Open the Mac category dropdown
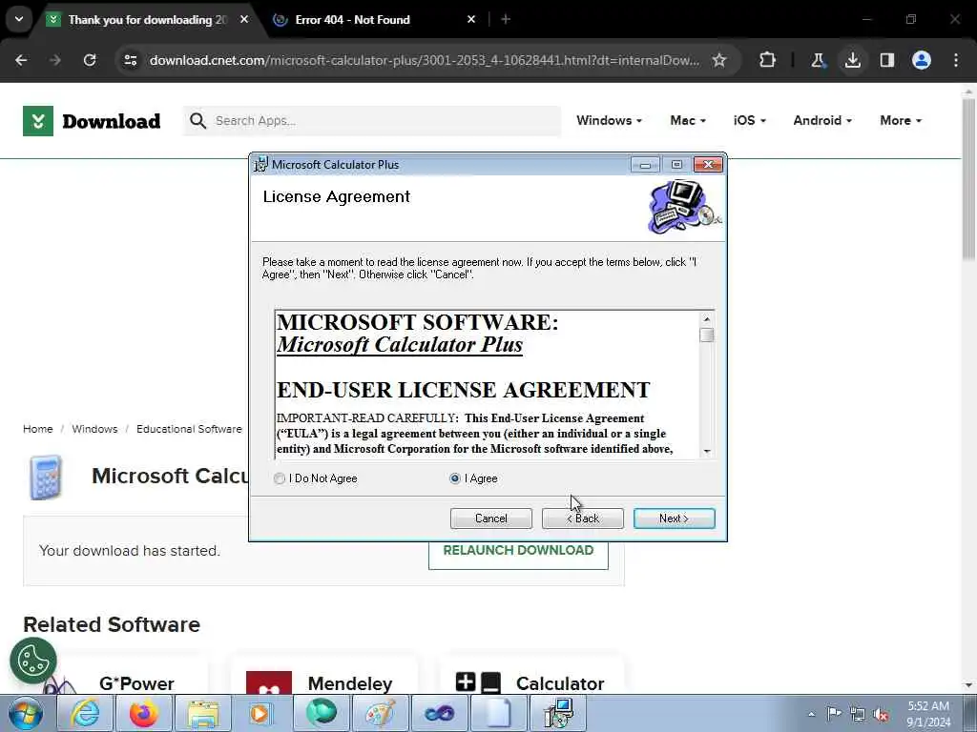Image resolution: width=977 pixels, height=732 pixels. (x=688, y=121)
